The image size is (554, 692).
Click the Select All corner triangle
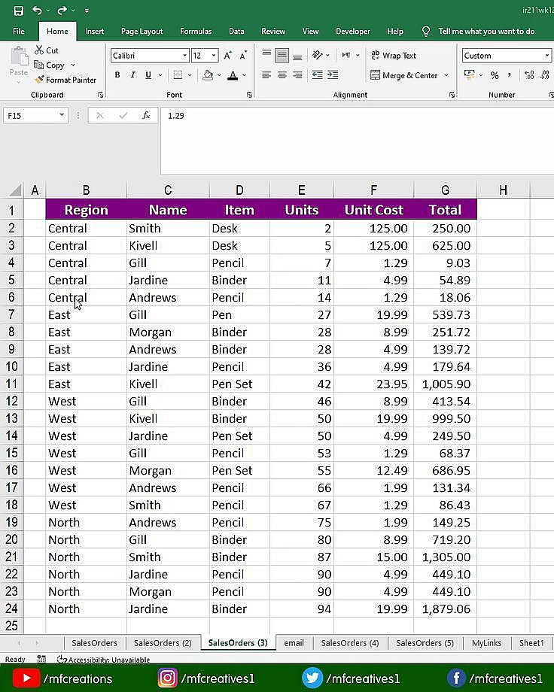click(x=15, y=190)
